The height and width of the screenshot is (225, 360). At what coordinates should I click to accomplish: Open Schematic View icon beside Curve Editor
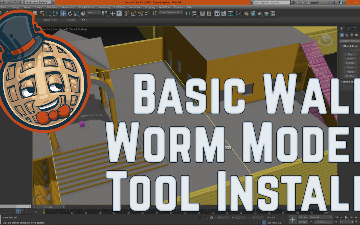(230, 13)
